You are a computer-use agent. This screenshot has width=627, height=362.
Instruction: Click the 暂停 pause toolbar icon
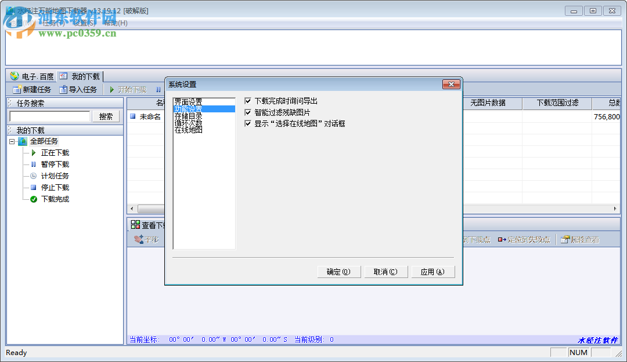click(157, 89)
